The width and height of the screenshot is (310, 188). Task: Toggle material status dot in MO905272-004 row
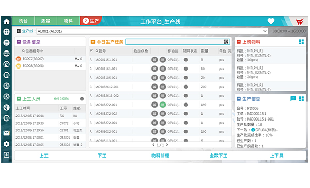185,123
